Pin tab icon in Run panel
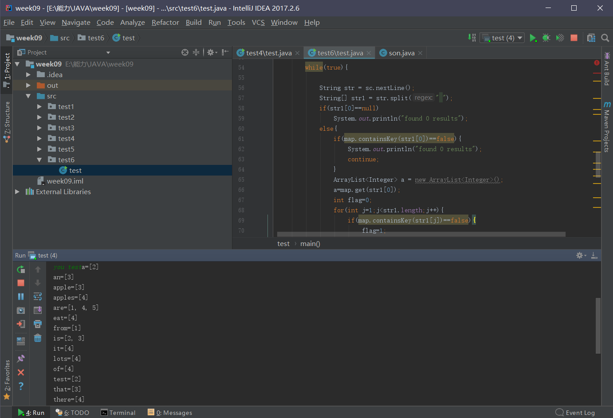Viewport: 613px width, 418px height. click(21, 359)
